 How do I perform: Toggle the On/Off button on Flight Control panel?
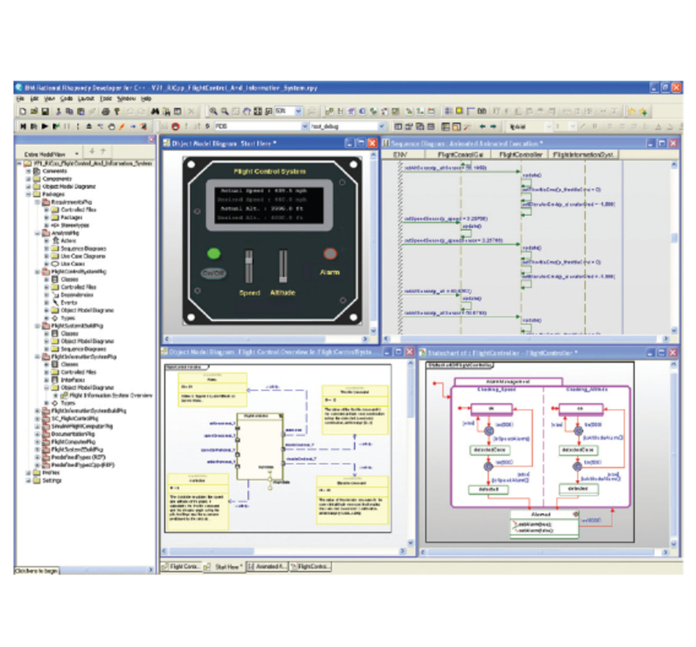pos(213,273)
